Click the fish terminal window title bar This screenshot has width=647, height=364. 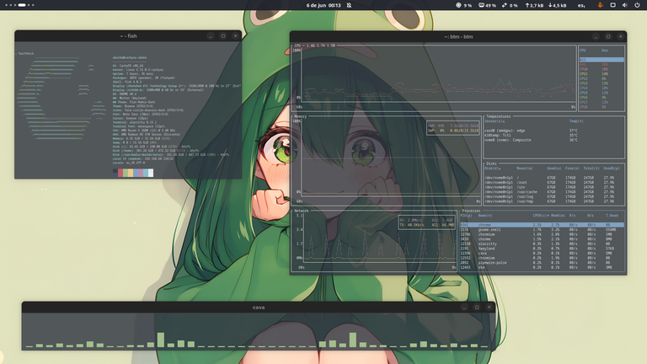[x=128, y=36]
